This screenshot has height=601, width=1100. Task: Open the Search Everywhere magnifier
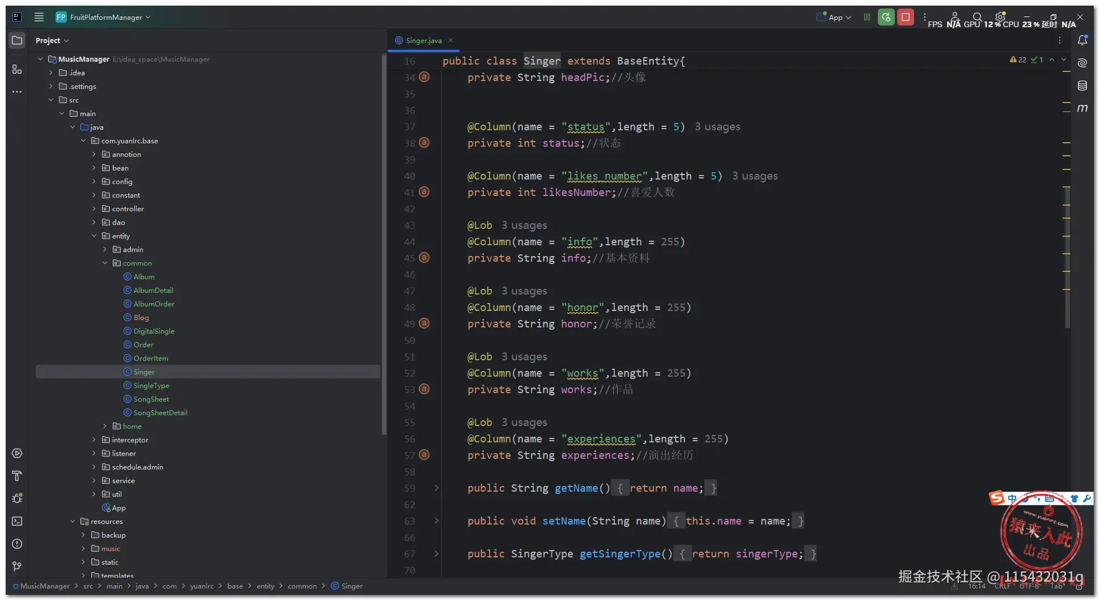point(978,17)
